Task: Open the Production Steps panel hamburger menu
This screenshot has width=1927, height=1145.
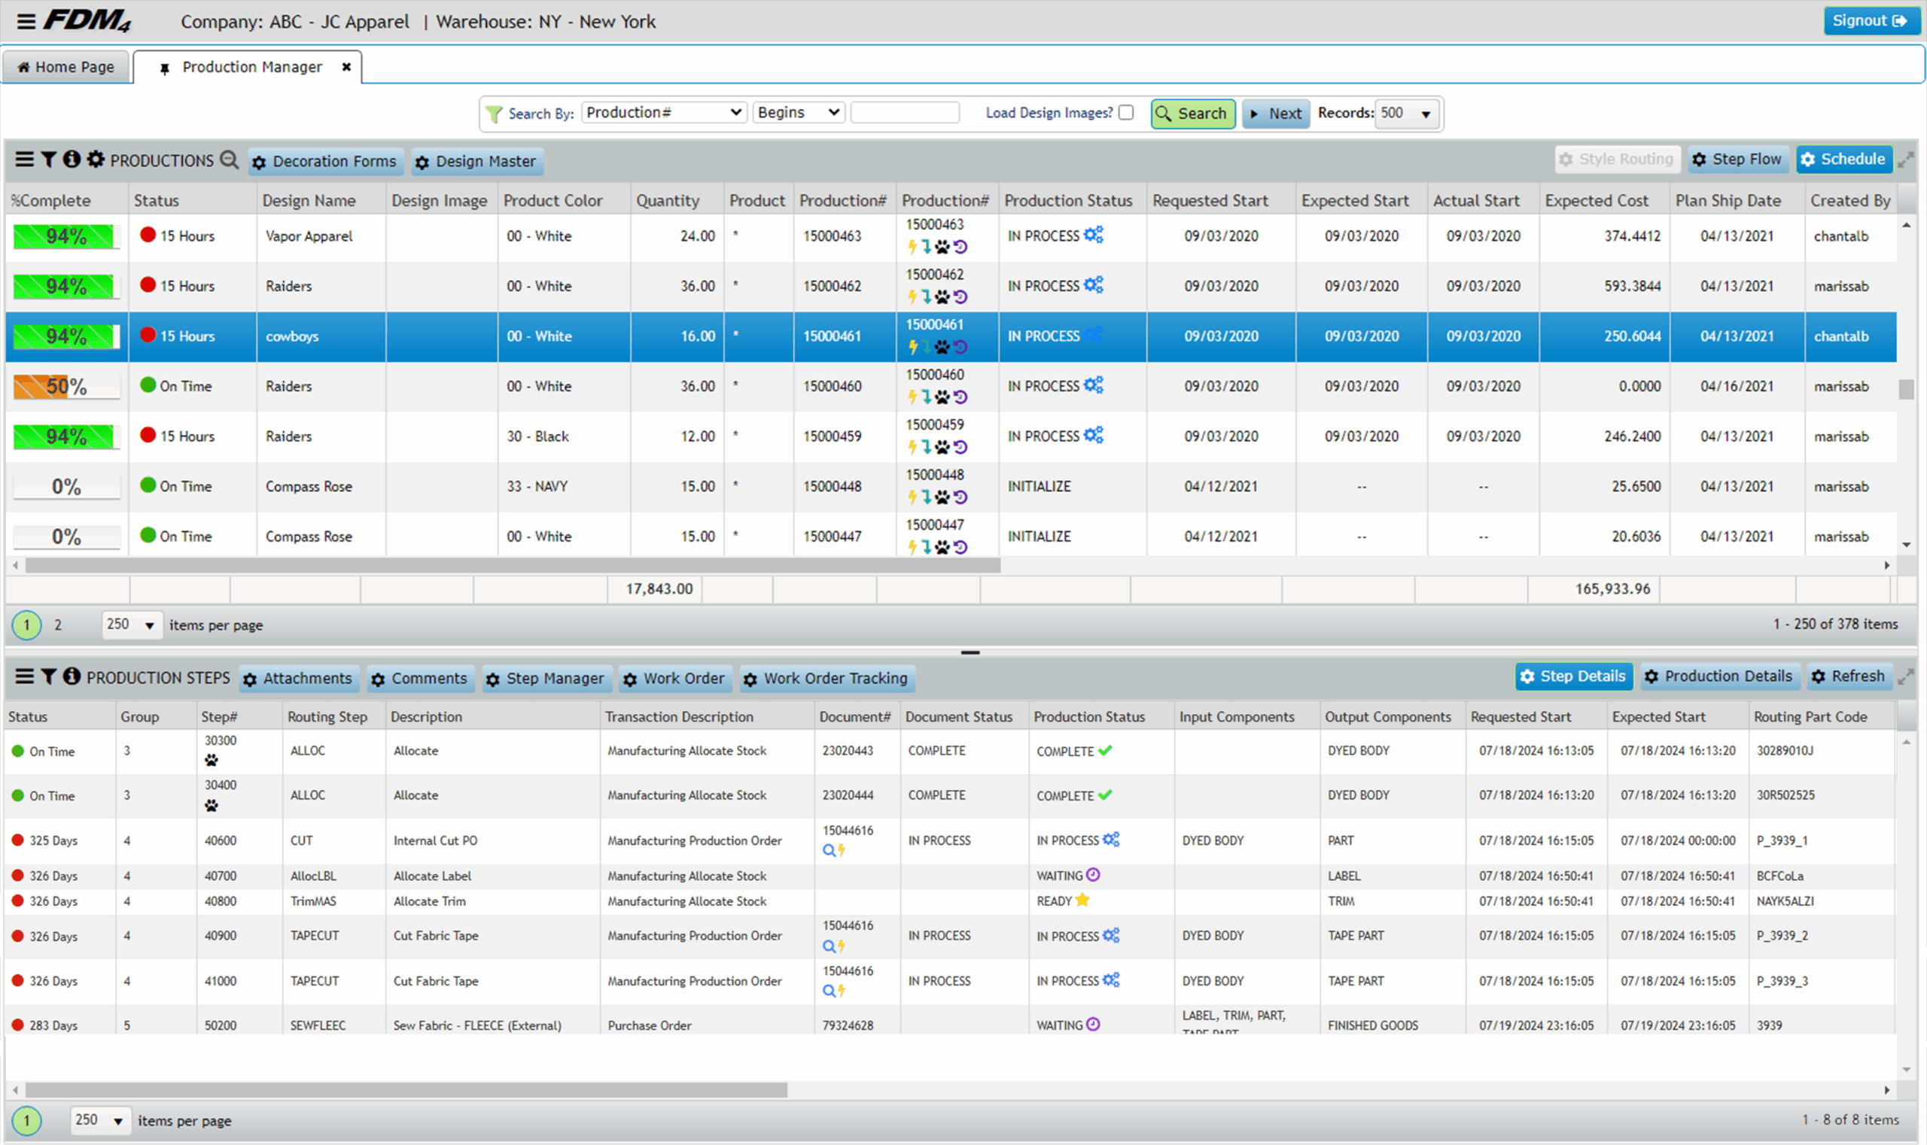Action: coord(25,676)
